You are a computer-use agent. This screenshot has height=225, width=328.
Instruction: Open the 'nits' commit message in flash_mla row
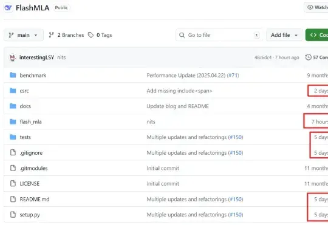coord(151,122)
